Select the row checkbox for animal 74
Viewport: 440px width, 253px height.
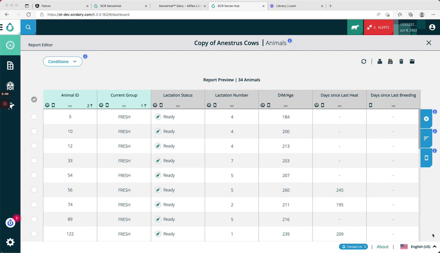tap(34, 205)
